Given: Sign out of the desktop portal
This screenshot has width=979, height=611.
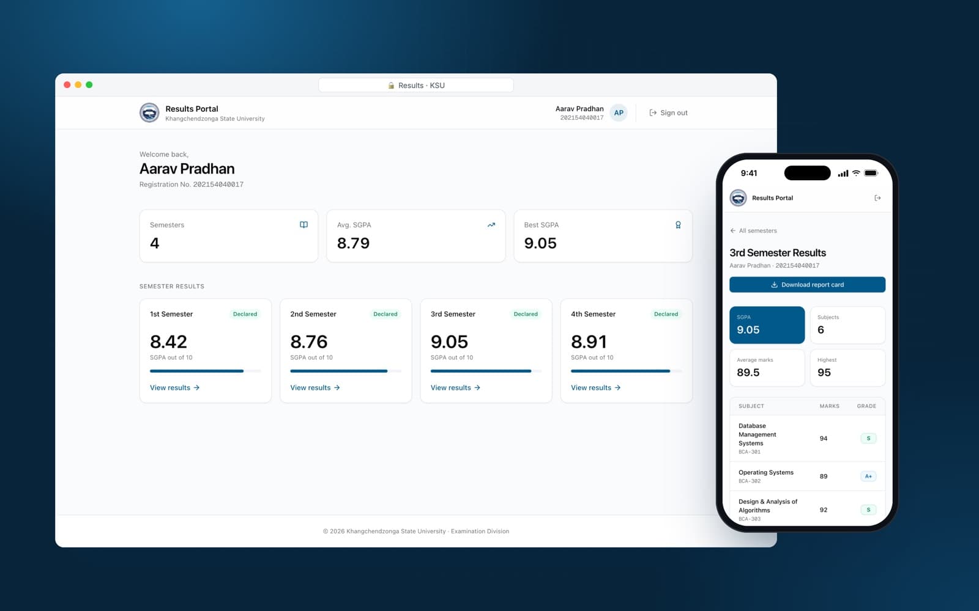Looking at the screenshot, I should click(668, 113).
